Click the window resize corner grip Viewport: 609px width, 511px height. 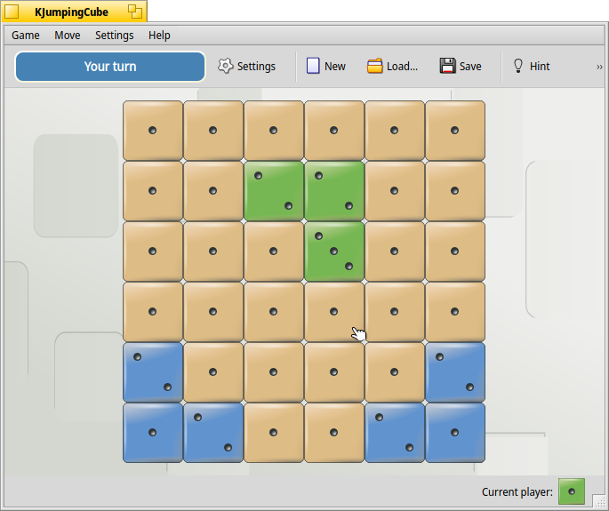pos(600,501)
